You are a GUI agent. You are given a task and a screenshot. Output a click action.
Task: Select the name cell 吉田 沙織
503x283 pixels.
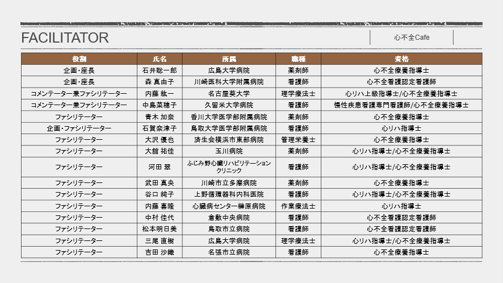point(160,252)
